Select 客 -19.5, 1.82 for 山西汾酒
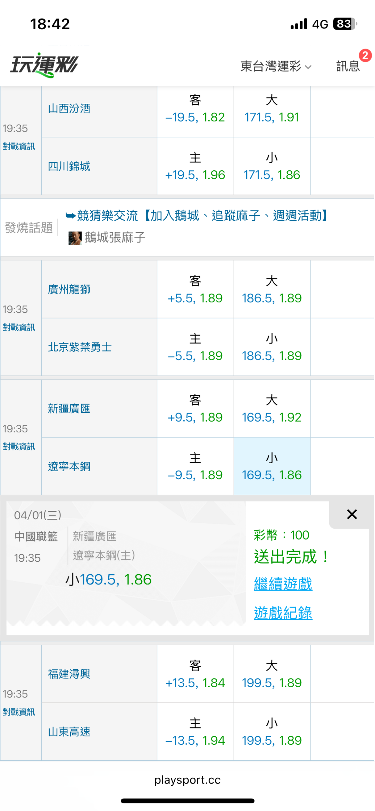 (x=195, y=109)
